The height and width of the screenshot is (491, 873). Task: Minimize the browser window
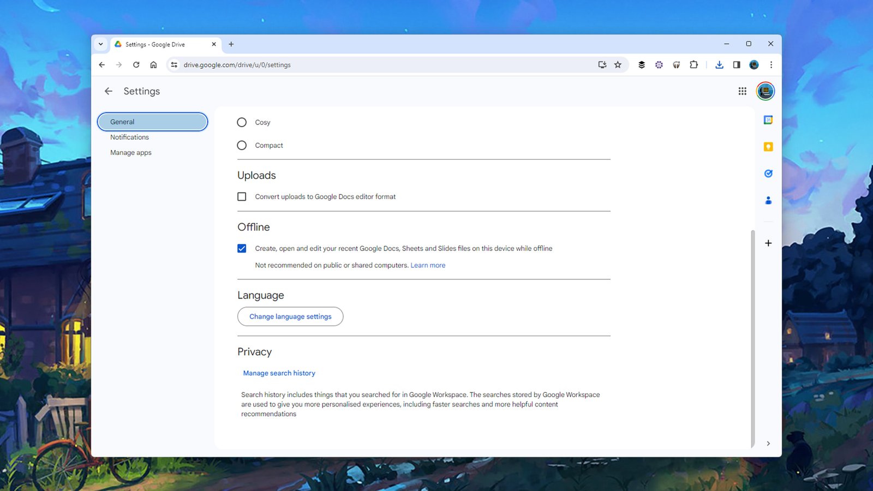click(x=726, y=44)
